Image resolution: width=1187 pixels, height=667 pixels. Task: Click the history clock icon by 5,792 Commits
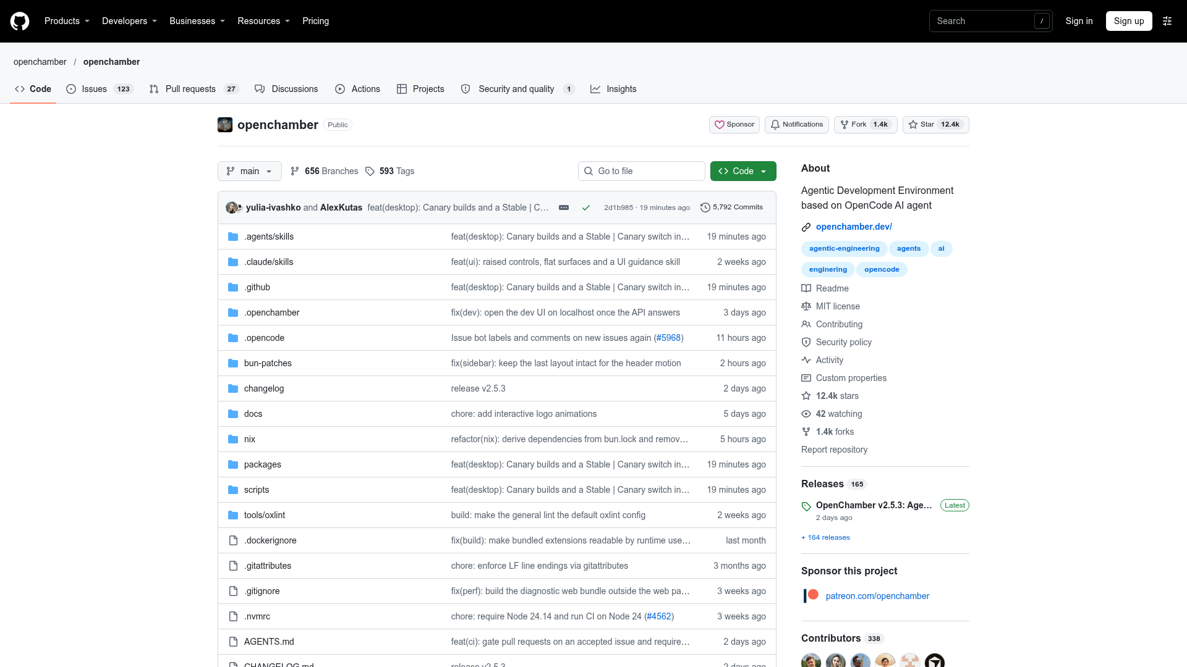(705, 208)
